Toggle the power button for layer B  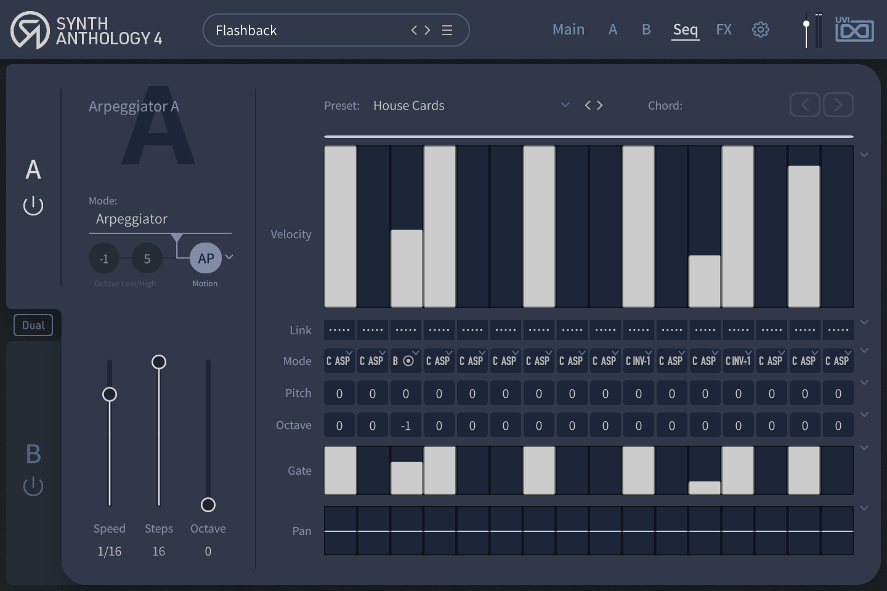33,486
